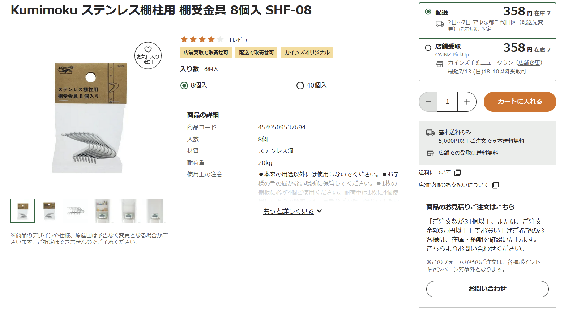Click the 配送先変更 link
The width and height of the screenshot is (564, 315).
pos(532,22)
